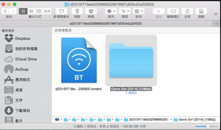
Task: Click the 編輯標記 tag icon
Action: pos(173,11)
